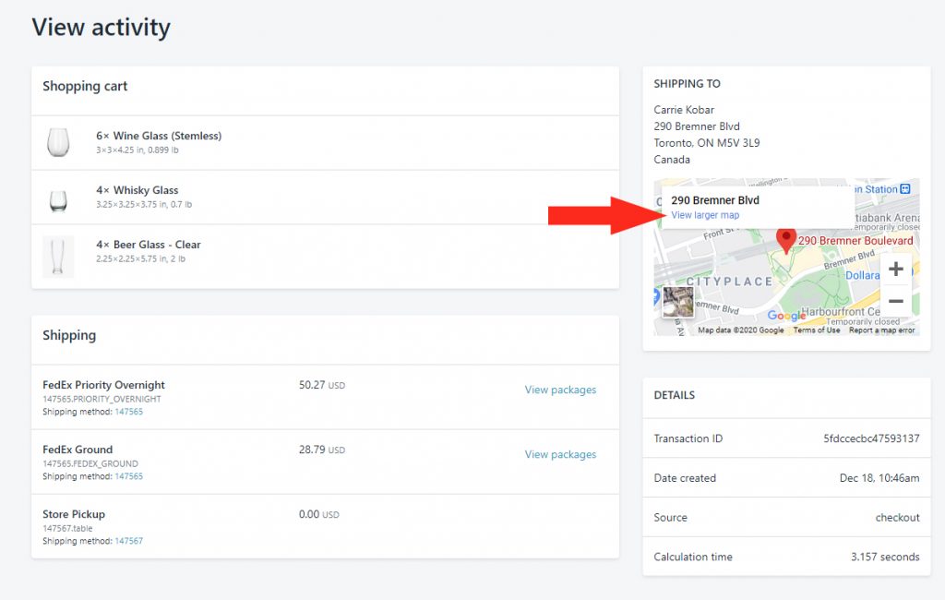Image resolution: width=945 pixels, height=600 pixels.
Task: Switch map to satellite view thumbnail
Action: (678, 302)
